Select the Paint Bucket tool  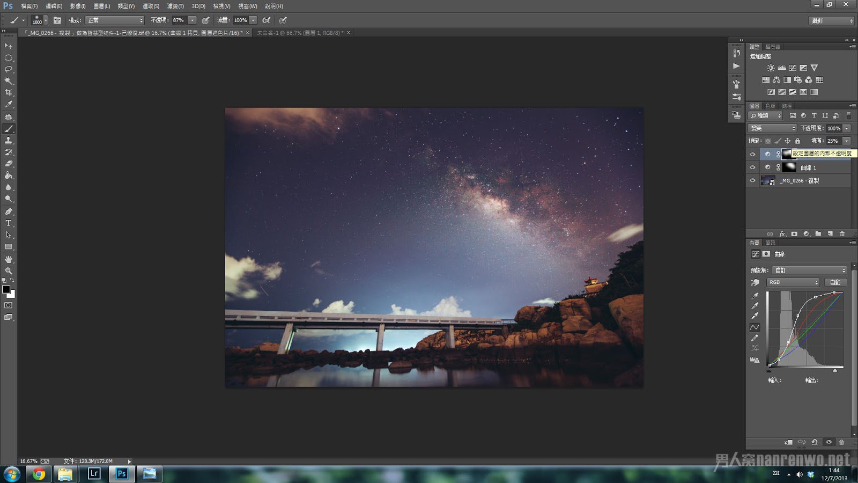(x=9, y=175)
